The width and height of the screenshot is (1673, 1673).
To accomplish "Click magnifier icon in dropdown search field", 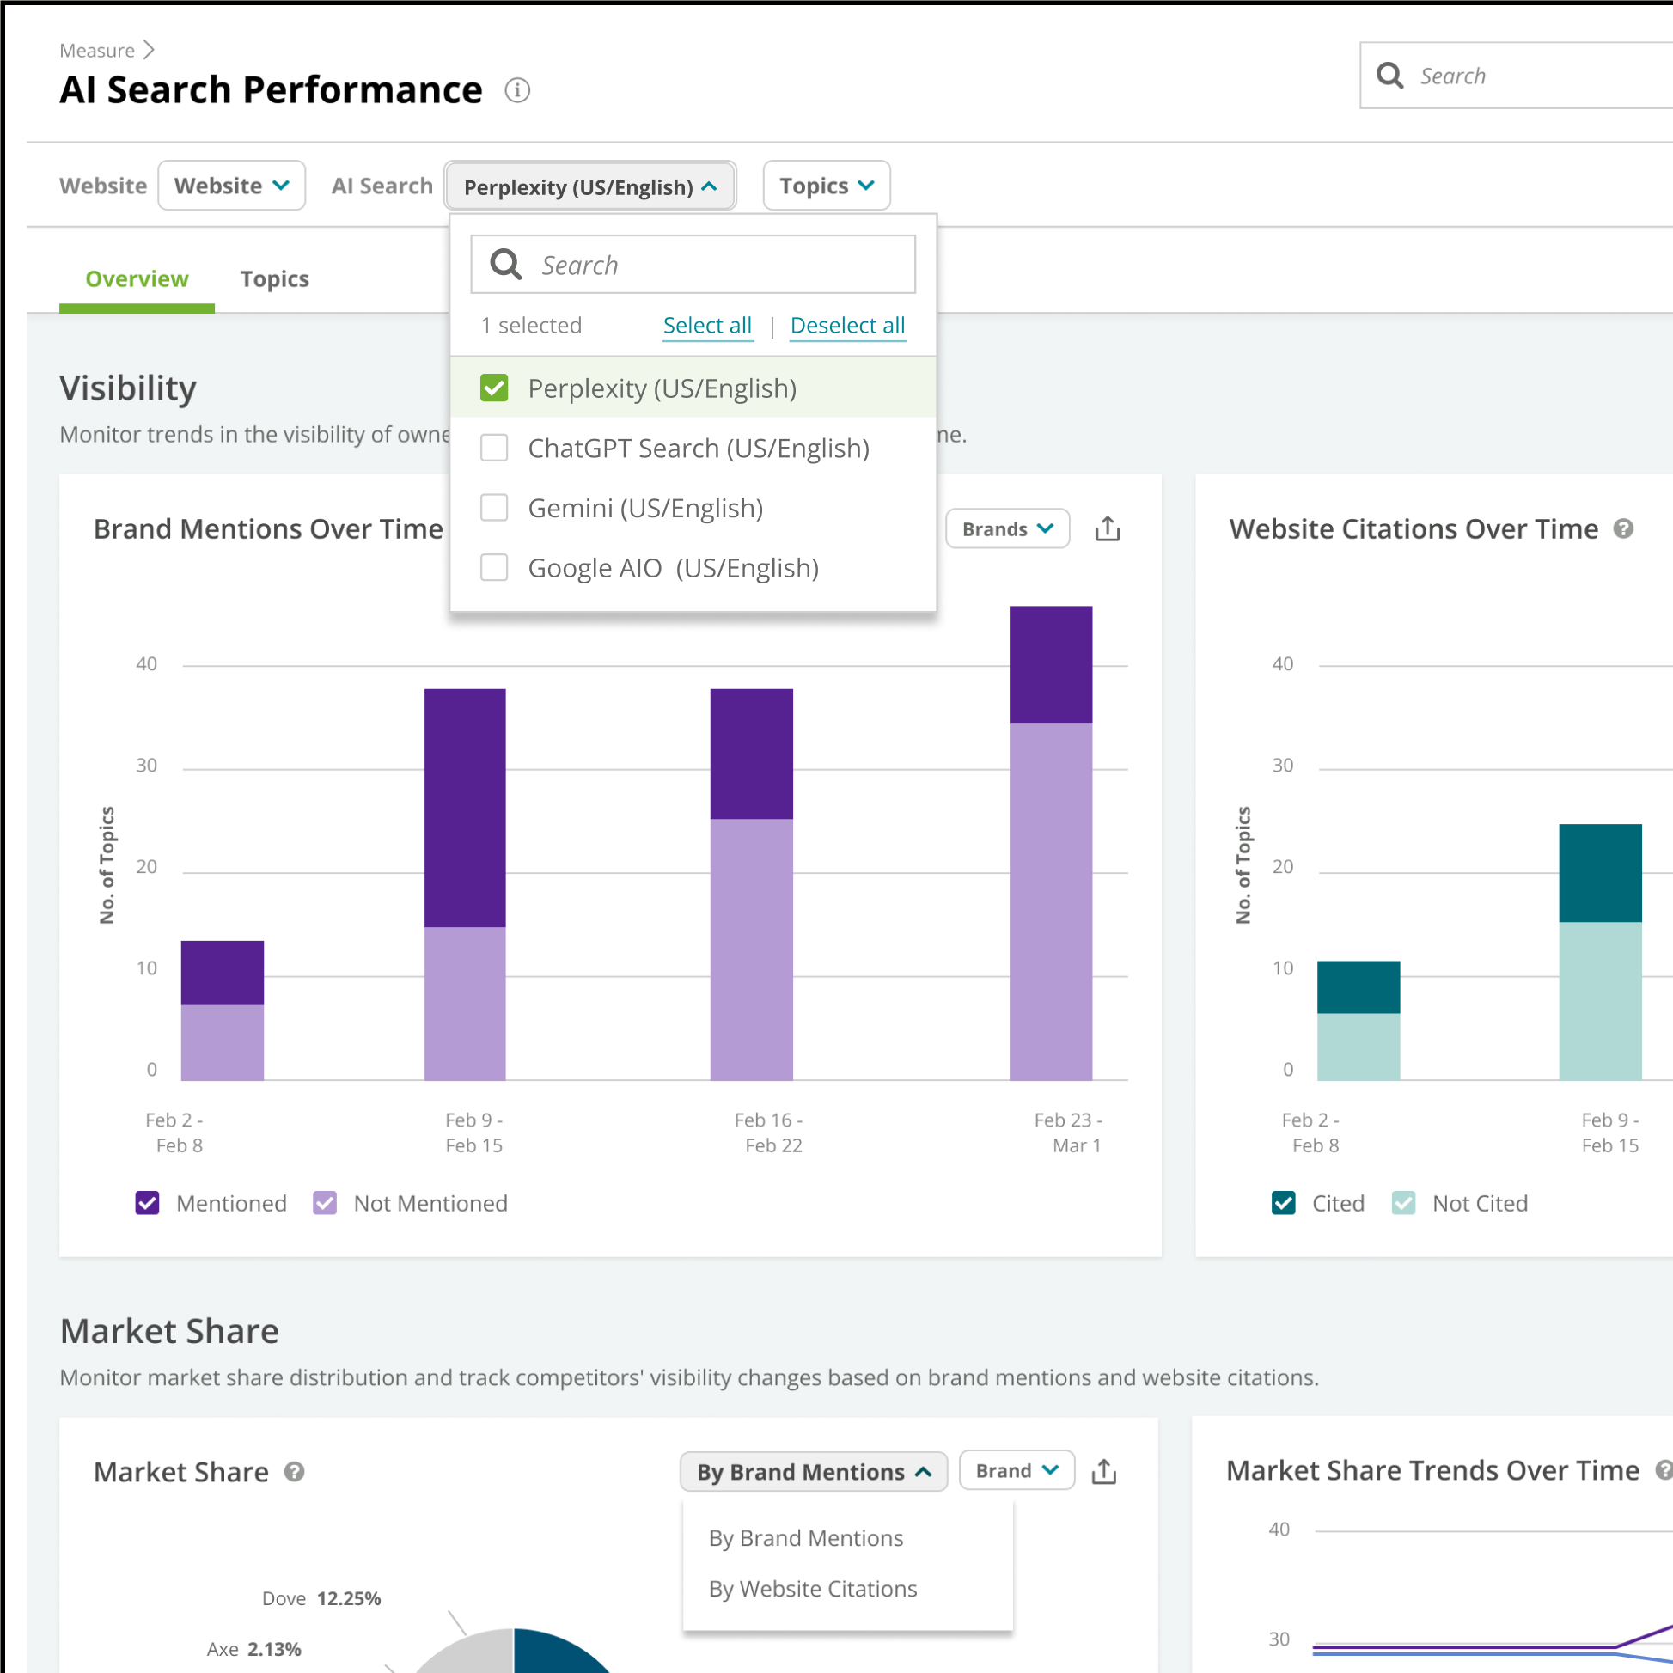I will point(506,264).
